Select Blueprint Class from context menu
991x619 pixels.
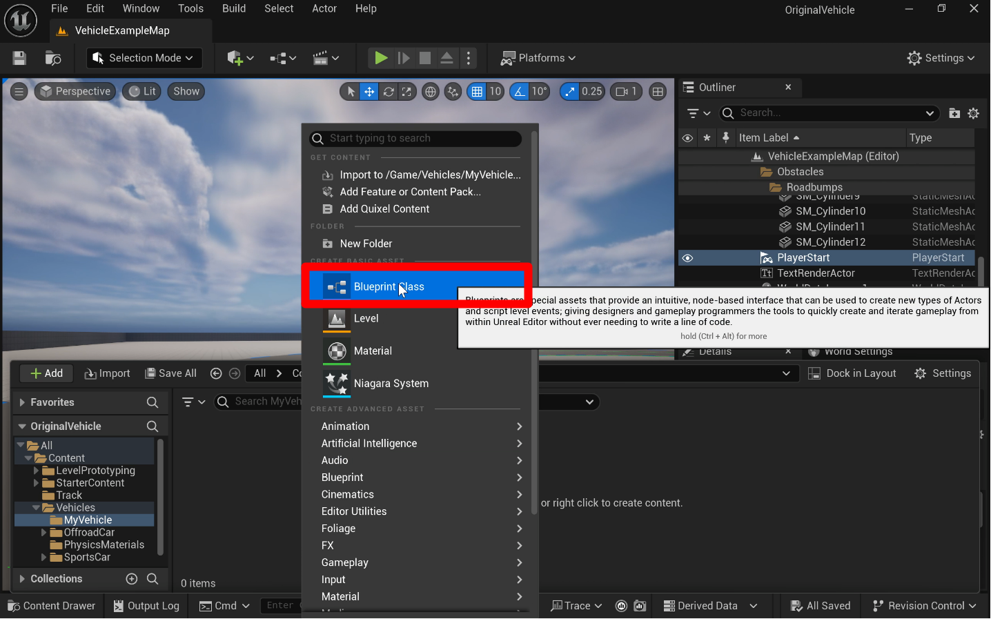(x=416, y=286)
